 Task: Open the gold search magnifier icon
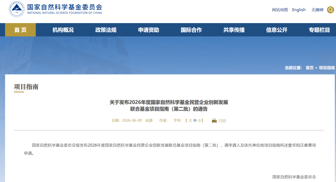[330, 10]
